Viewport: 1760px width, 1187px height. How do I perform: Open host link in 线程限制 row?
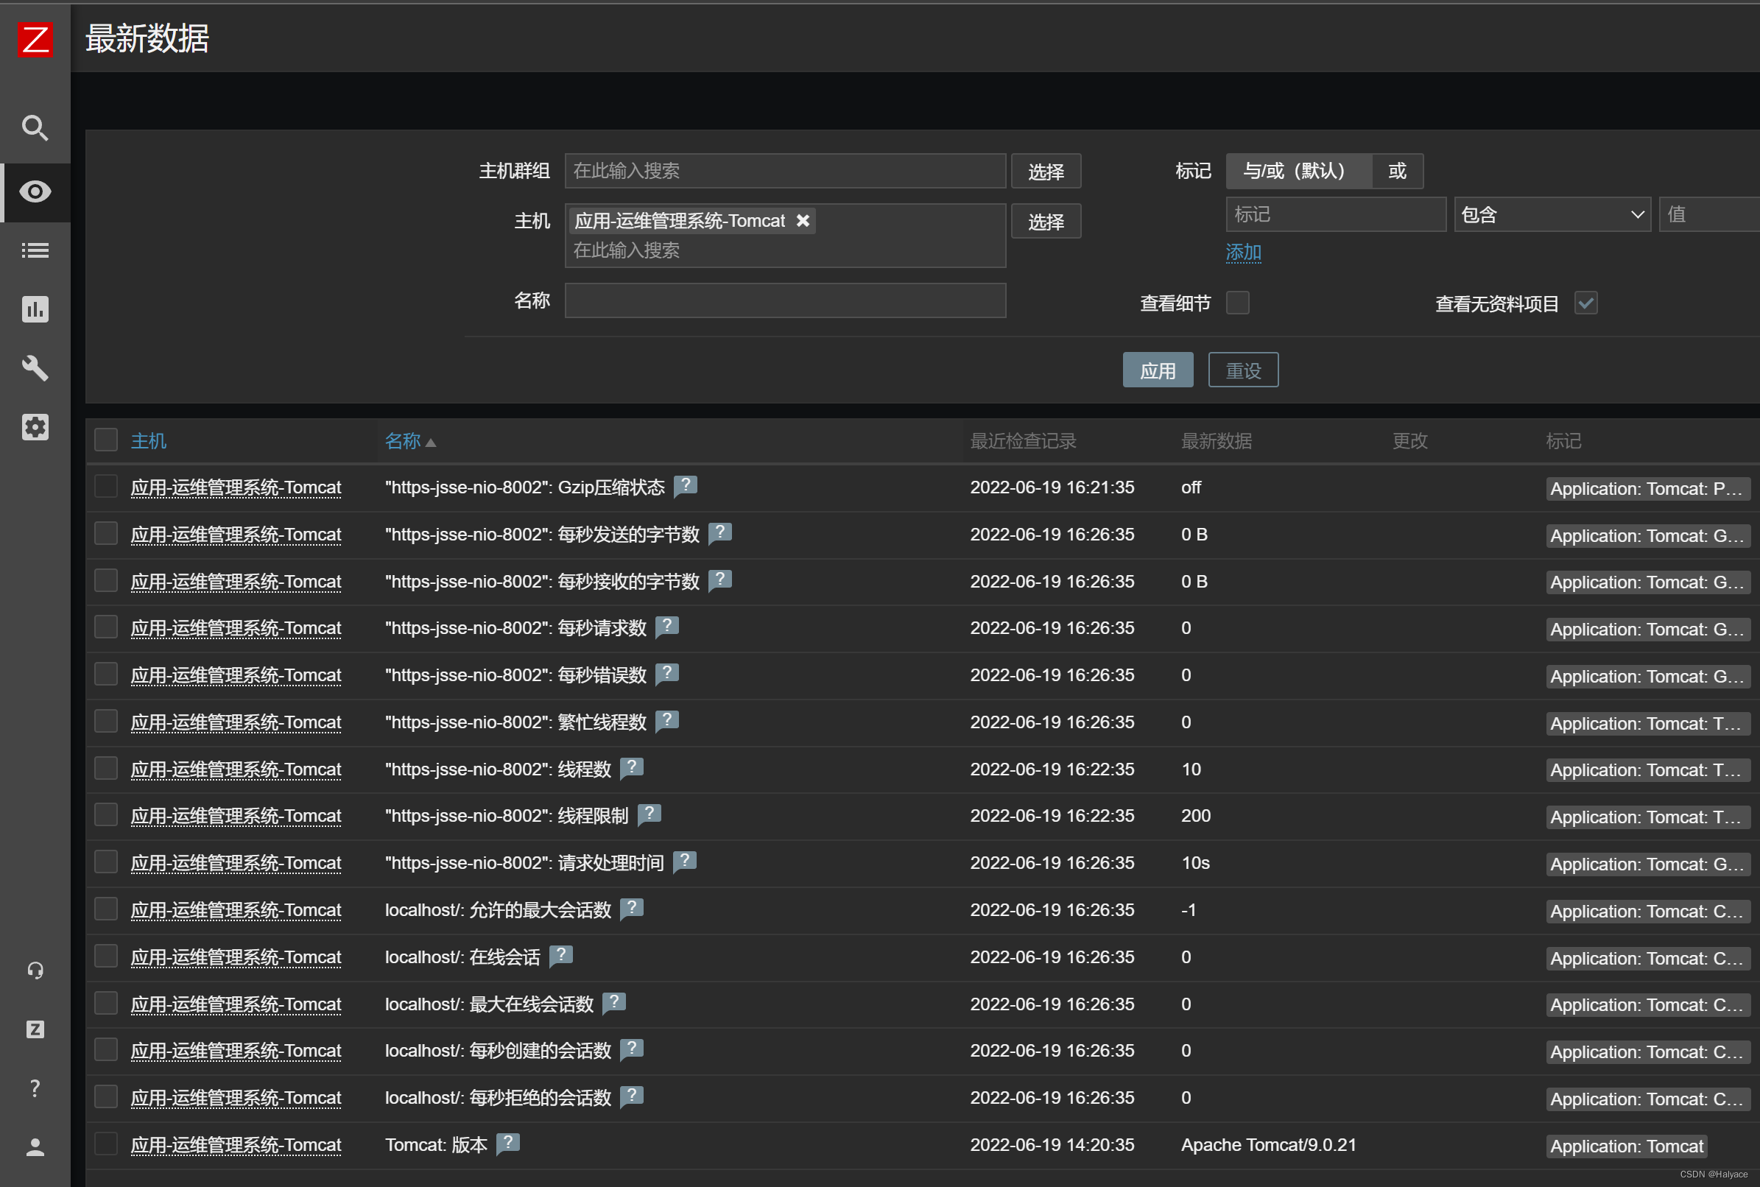pyautogui.click(x=236, y=816)
